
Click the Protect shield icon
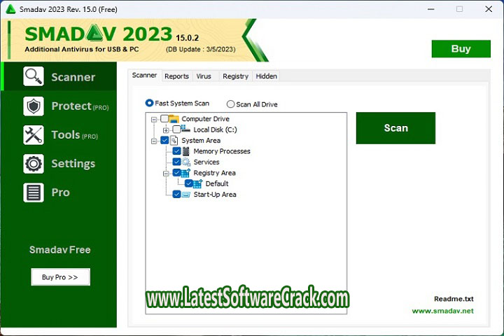coord(34,106)
